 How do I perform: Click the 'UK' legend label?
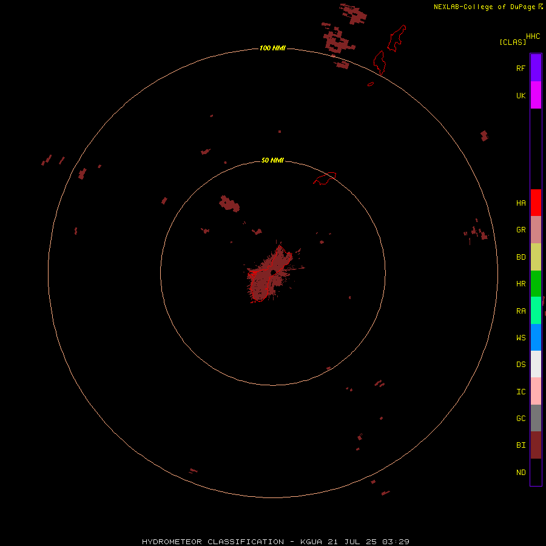pos(521,95)
